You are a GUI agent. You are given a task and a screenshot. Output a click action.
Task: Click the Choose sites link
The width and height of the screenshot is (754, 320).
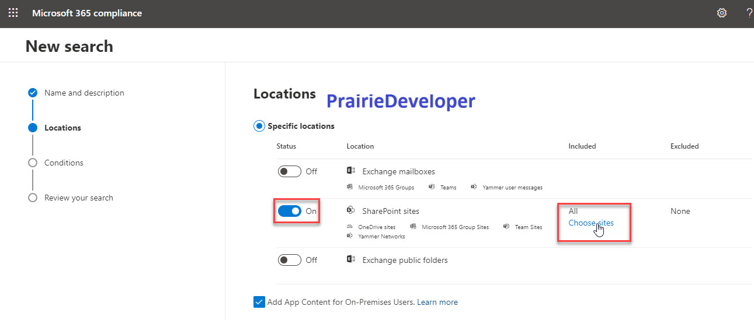click(x=591, y=223)
